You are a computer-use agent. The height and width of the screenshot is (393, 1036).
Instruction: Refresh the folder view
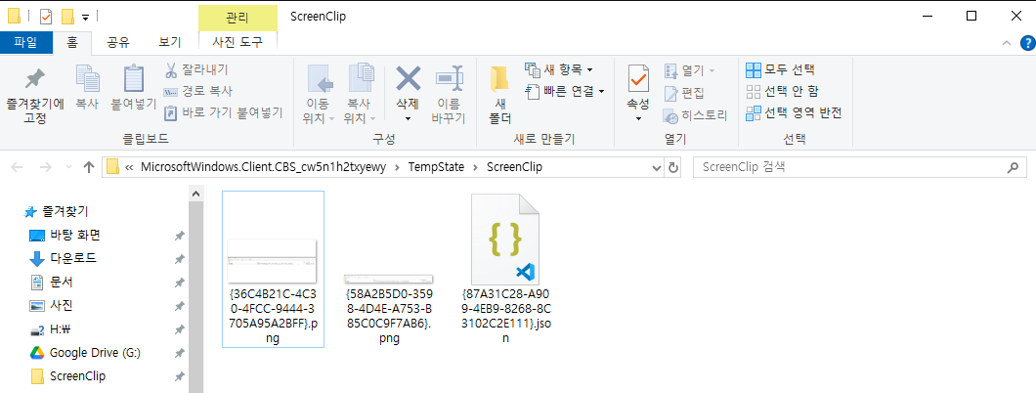pyautogui.click(x=673, y=168)
